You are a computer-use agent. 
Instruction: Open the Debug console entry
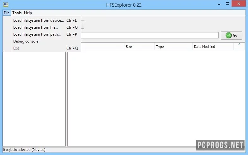[42, 41]
